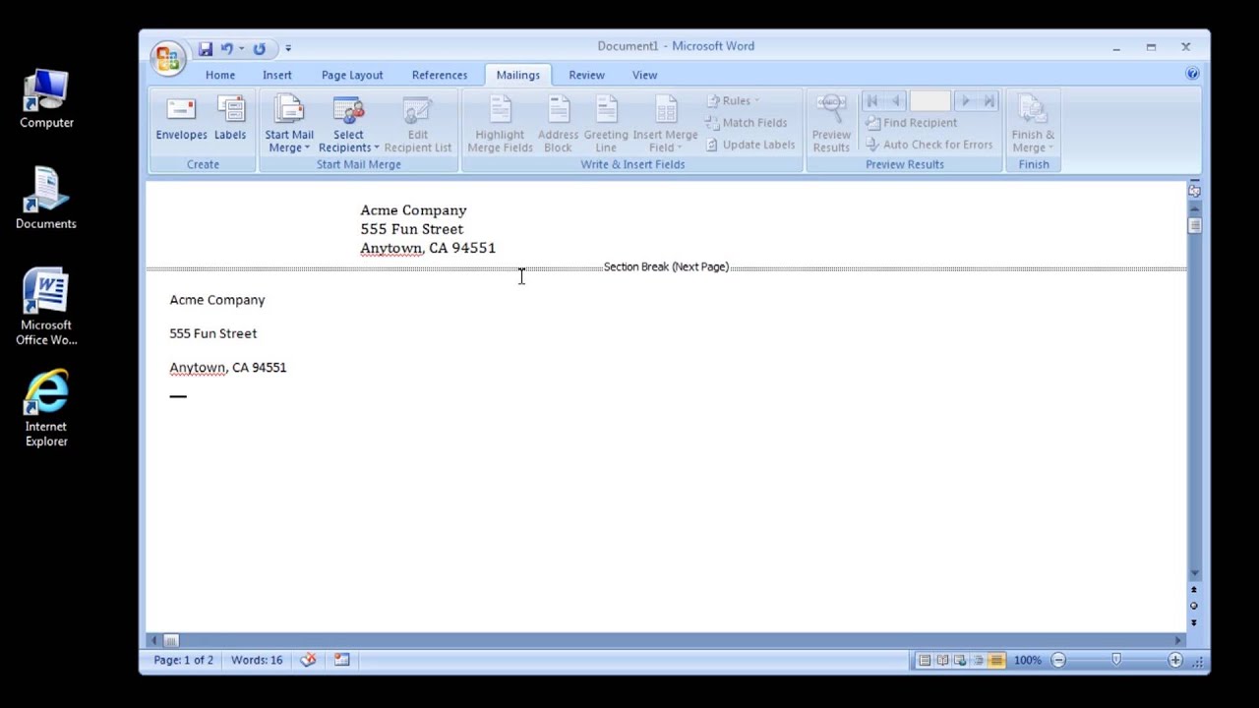Toggle Preview Results

point(831,124)
